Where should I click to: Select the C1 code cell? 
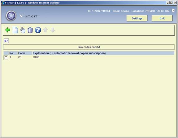20,57
